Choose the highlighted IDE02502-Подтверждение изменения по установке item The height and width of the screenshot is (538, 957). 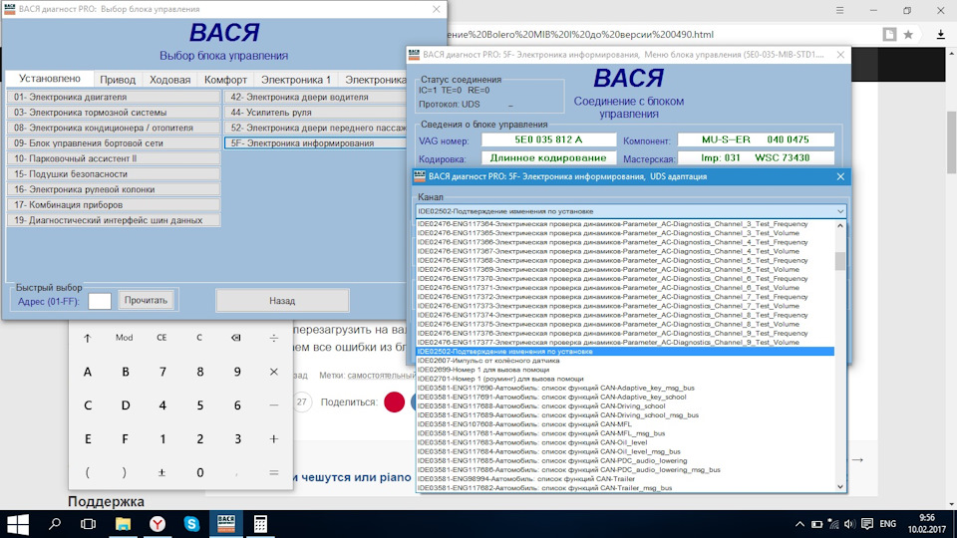click(x=625, y=352)
